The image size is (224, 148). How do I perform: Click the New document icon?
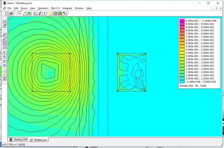point(7,13)
